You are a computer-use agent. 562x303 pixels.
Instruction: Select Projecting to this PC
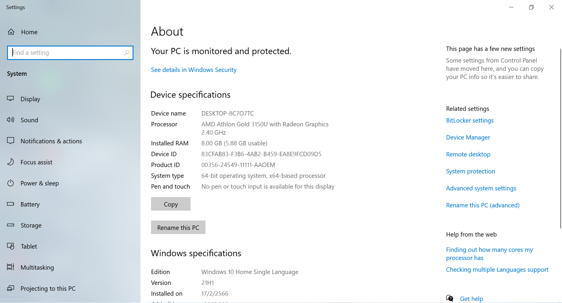point(48,288)
